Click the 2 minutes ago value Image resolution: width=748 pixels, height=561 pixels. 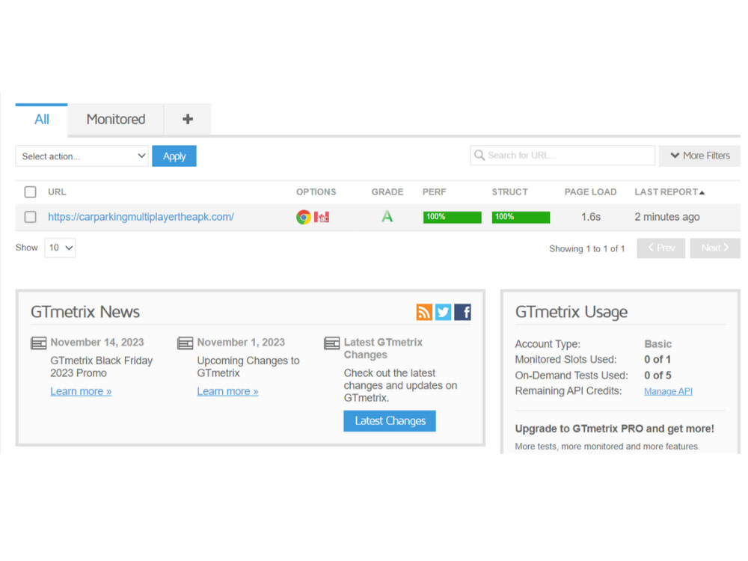click(667, 217)
